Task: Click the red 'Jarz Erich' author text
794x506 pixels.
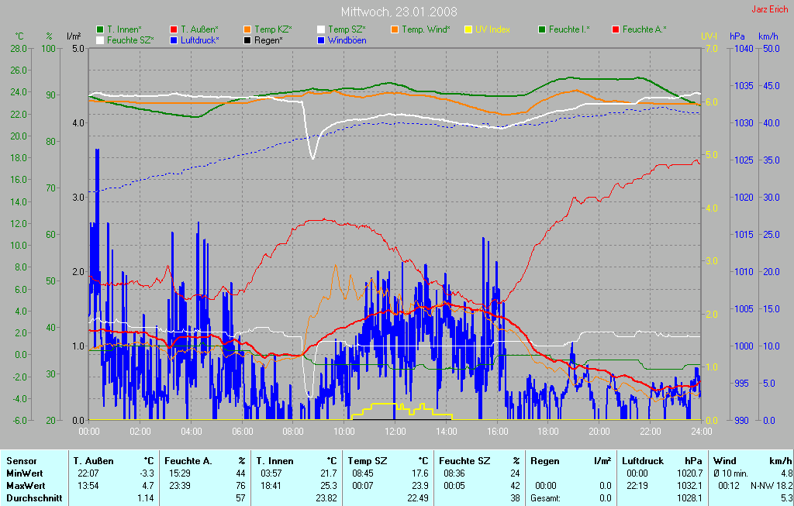Action: pyautogui.click(x=770, y=9)
